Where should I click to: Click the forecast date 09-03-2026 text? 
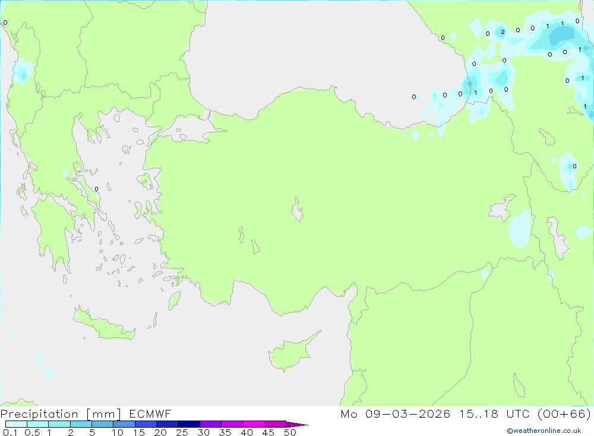(403, 414)
